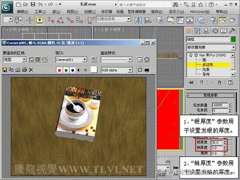The height and width of the screenshot is (180, 240).
Task: Open the 创建(C) menu
Action: tap(90, 12)
